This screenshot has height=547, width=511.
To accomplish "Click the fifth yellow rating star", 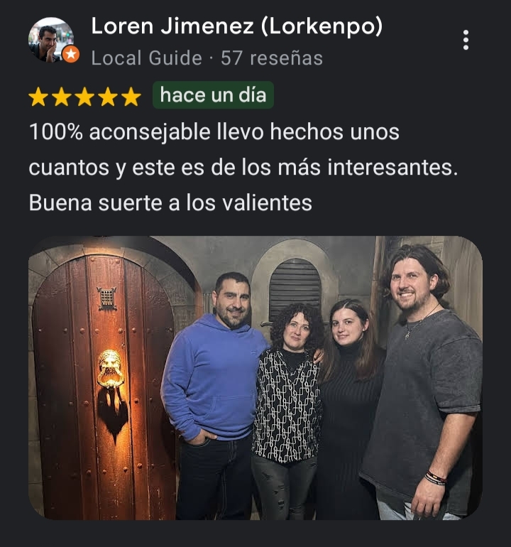I will coord(131,97).
